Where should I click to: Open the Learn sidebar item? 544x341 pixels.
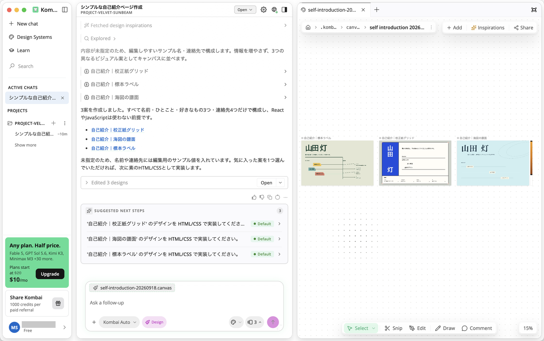(19, 50)
